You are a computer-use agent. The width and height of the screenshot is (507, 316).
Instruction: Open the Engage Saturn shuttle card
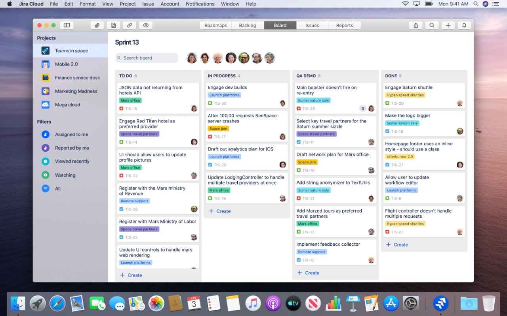[408, 88]
